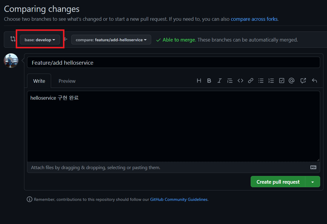Insert a task list checkbox
The height and width of the screenshot is (224, 327).
(x=282, y=81)
